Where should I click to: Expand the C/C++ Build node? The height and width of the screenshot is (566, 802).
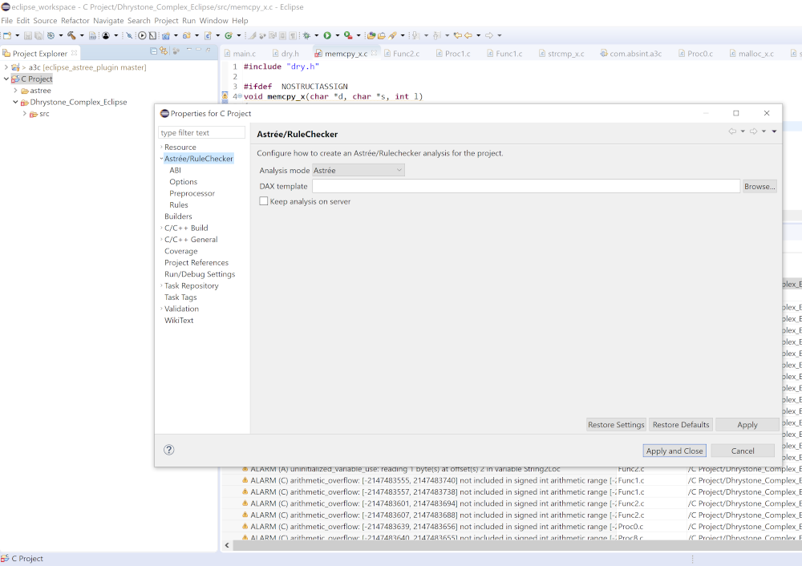[x=161, y=228]
